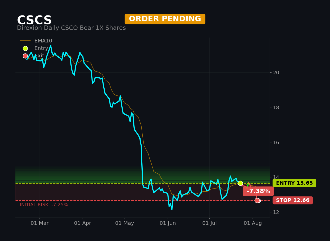330x241 pixels.
Task: Click the INITIAL RISK: -7.25% label
Action: tap(44, 205)
